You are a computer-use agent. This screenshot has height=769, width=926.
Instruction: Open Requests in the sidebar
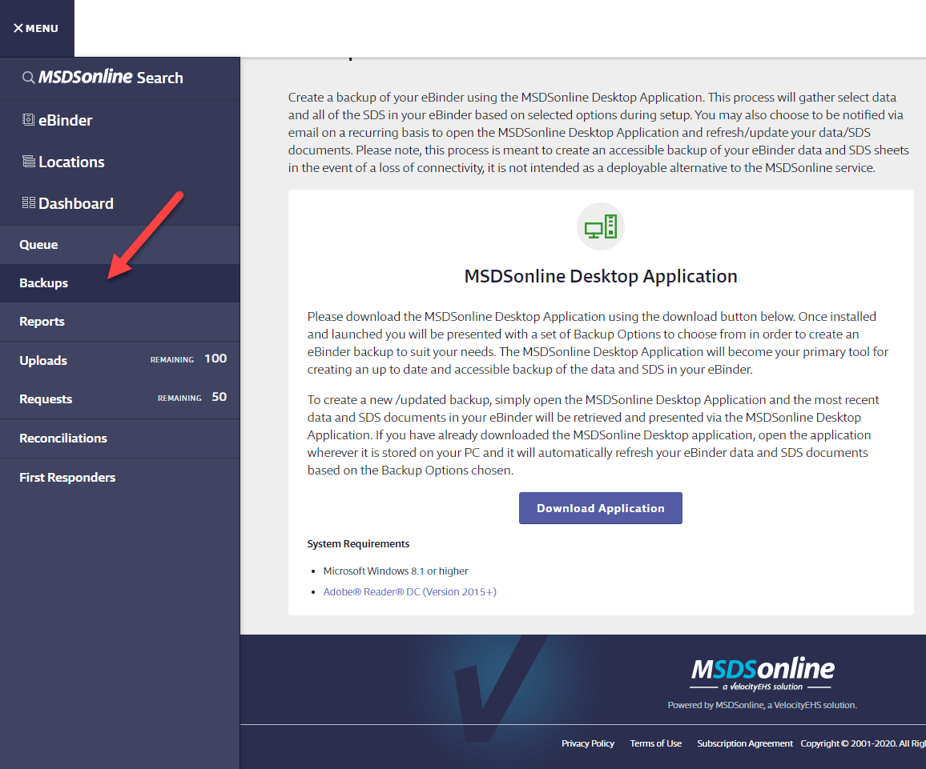120,399
